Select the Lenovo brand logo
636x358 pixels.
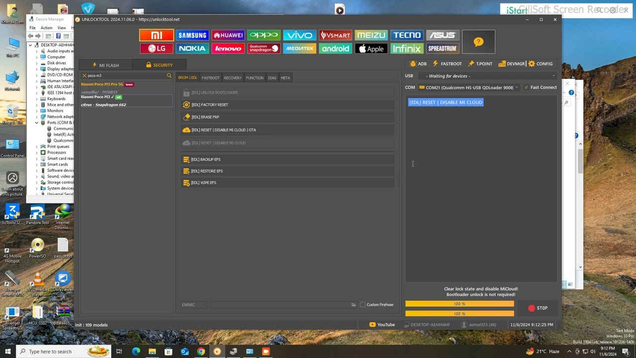click(x=228, y=49)
